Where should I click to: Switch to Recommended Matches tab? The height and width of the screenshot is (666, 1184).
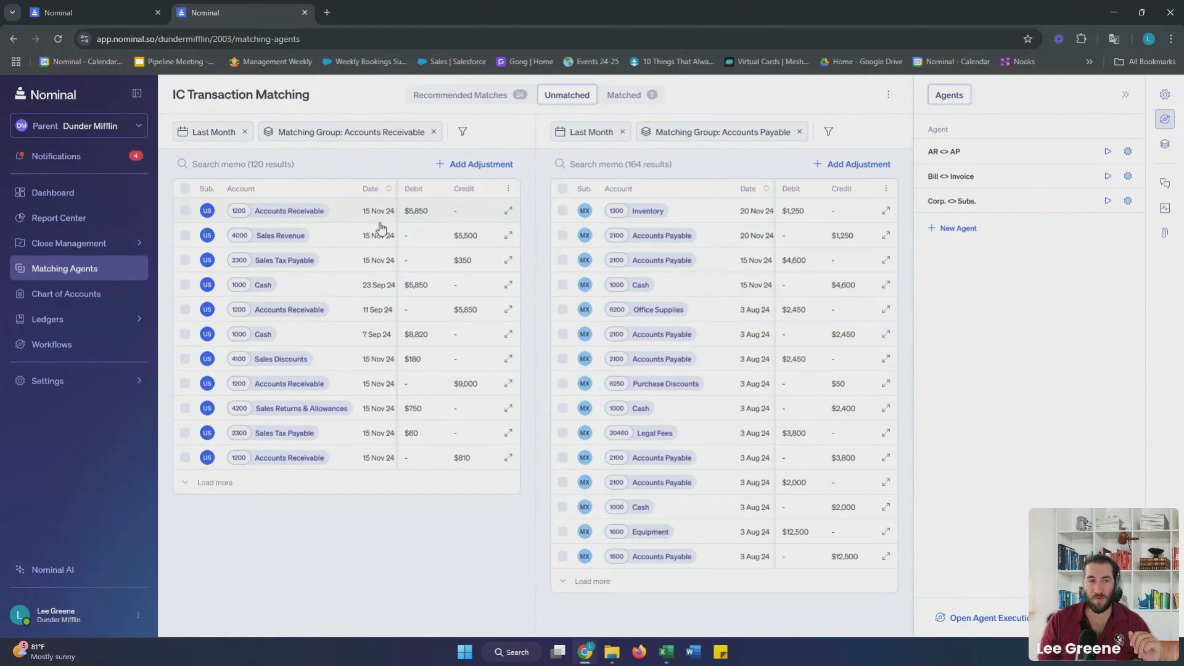coord(469,94)
